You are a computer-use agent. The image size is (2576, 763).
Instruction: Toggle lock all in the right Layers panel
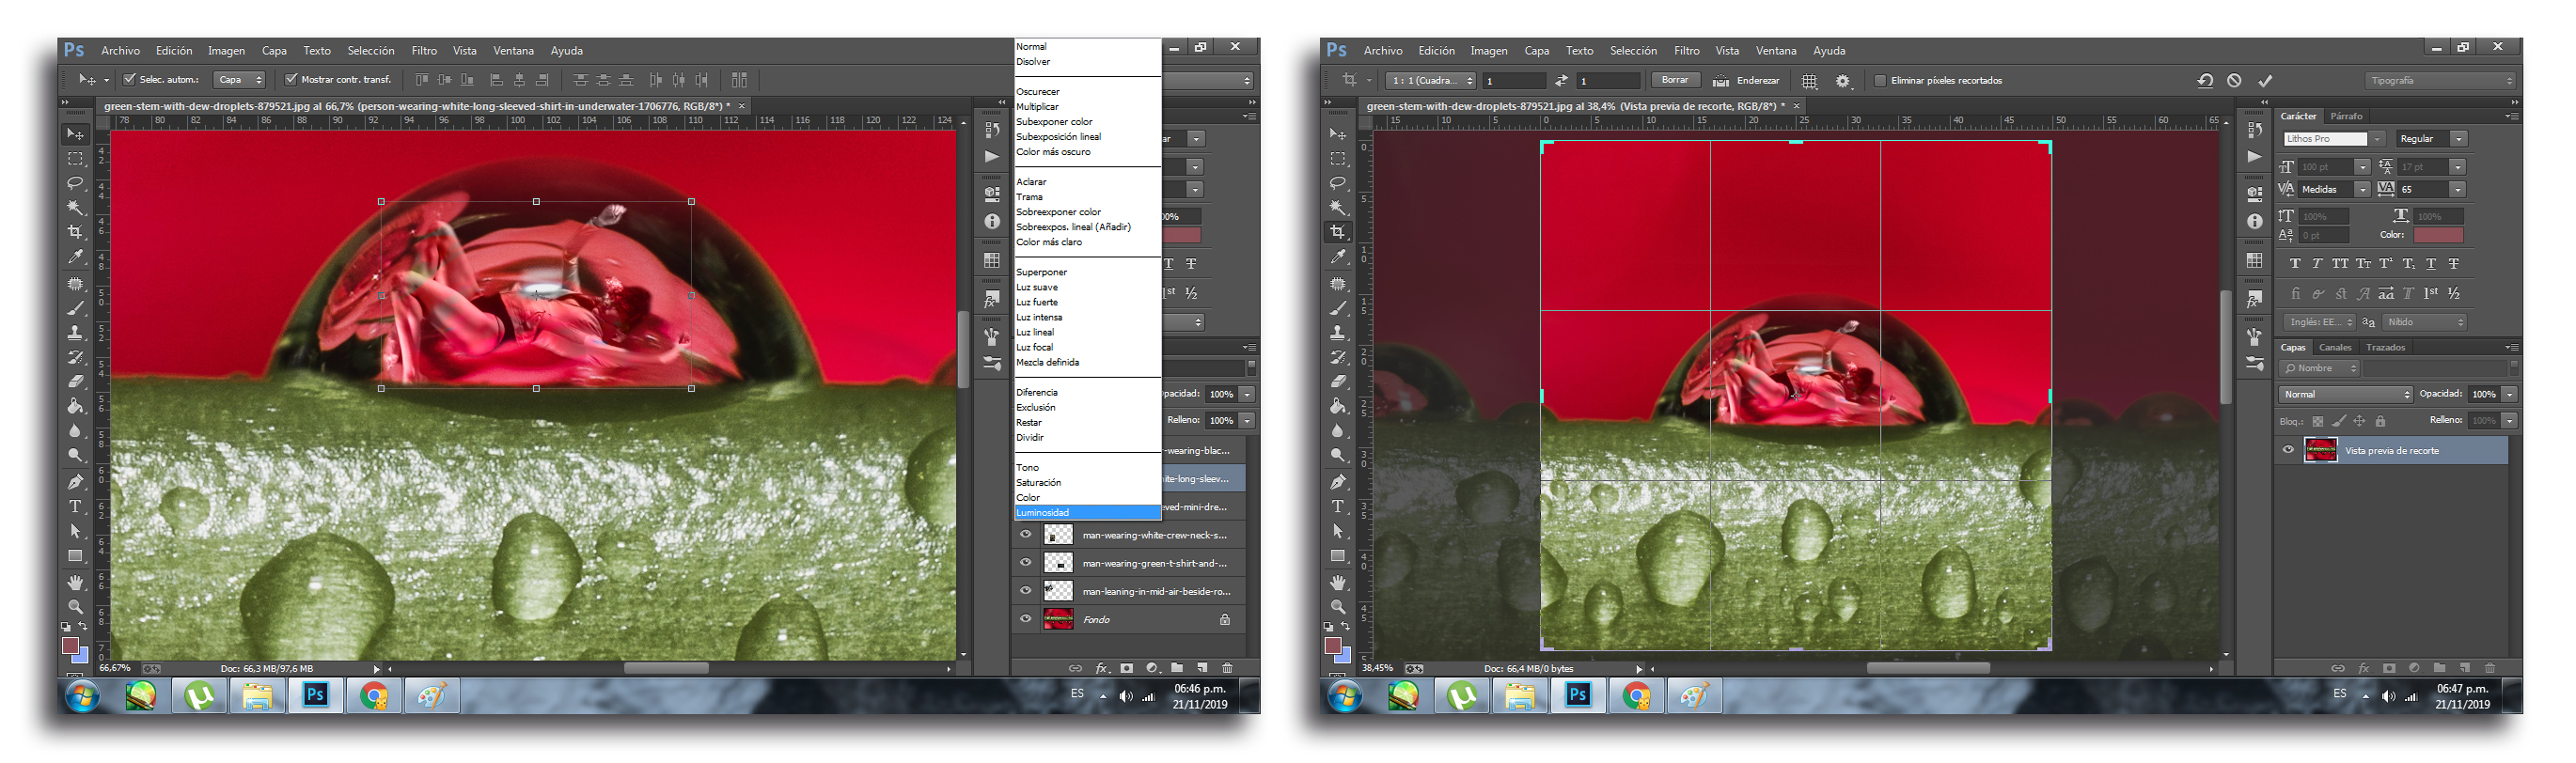coord(2380,421)
